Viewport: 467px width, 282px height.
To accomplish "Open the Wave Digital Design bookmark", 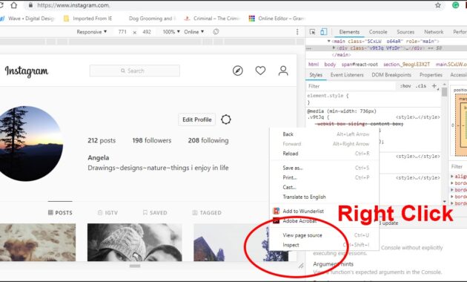I will 27,19.
